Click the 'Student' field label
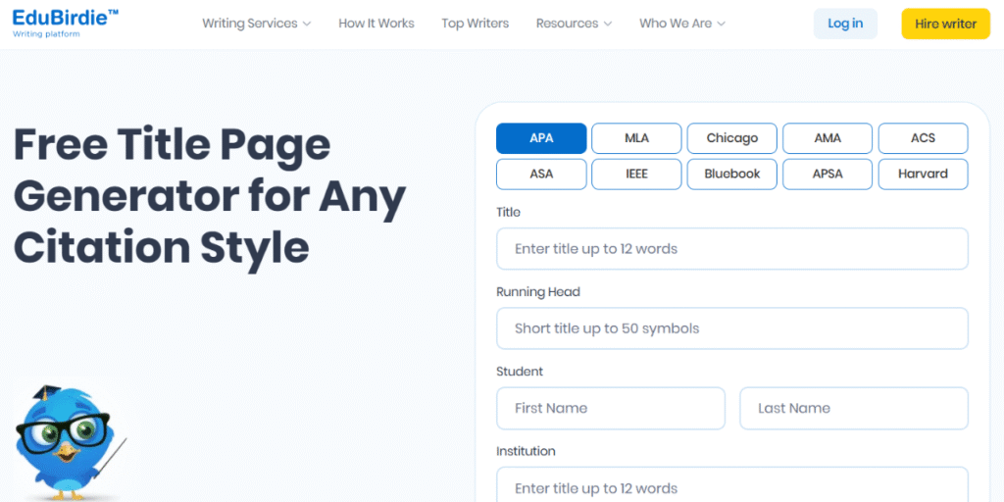 tap(520, 372)
